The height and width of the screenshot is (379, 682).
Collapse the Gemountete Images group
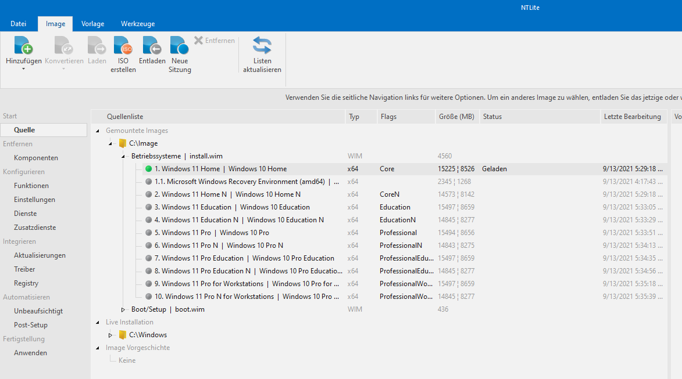tap(98, 131)
